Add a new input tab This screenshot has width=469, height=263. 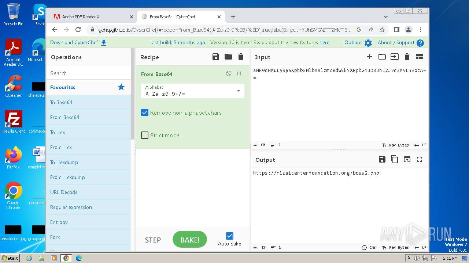pyautogui.click(x=370, y=57)
